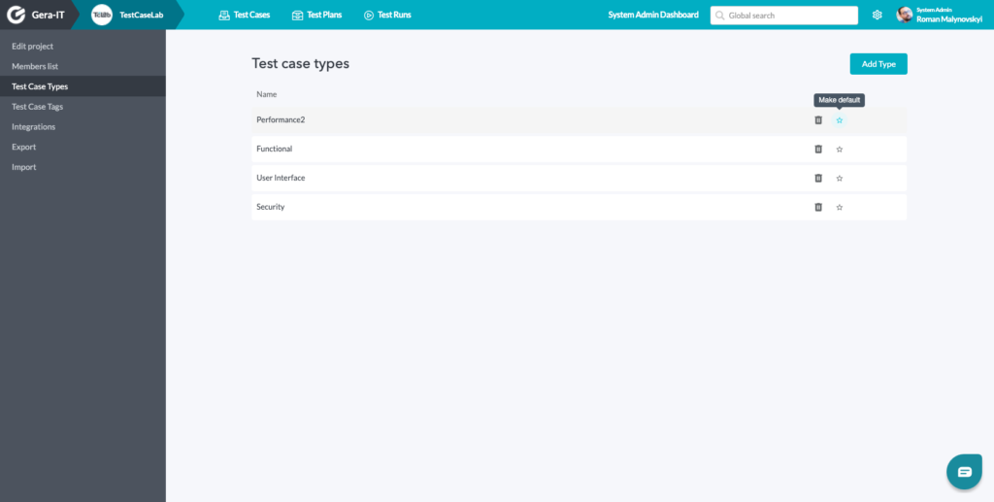Star Functional as default type
This screenshot has height=502, width=994.
coord(840,150)
